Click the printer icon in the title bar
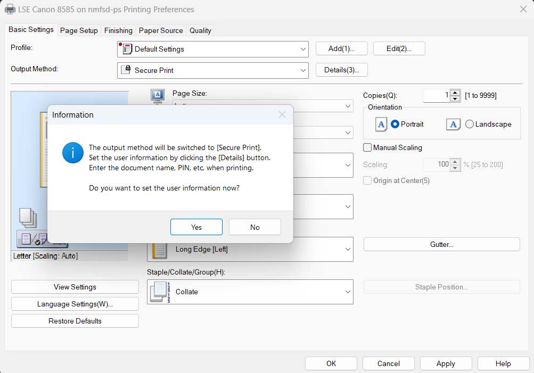The height and width of the screenshot is (373, 534). click(10, 9)
